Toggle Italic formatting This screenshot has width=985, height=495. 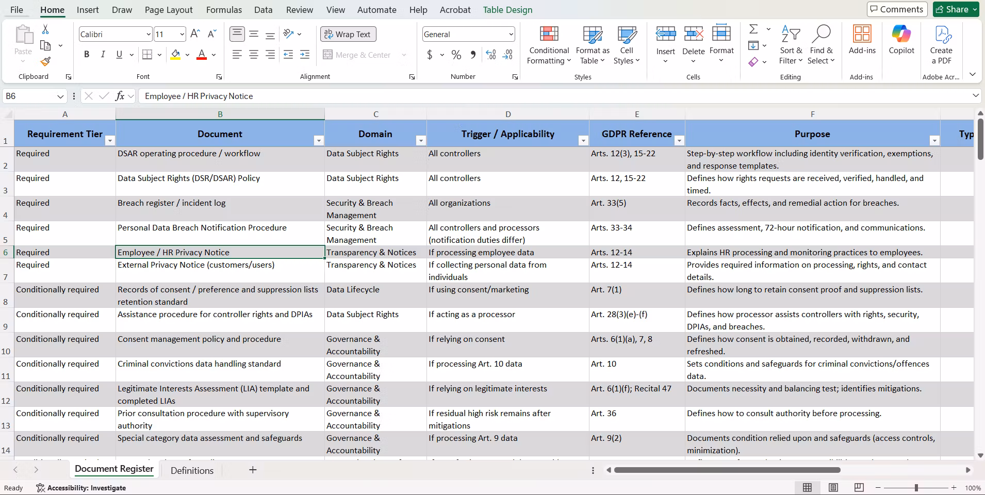pos(103,55)
